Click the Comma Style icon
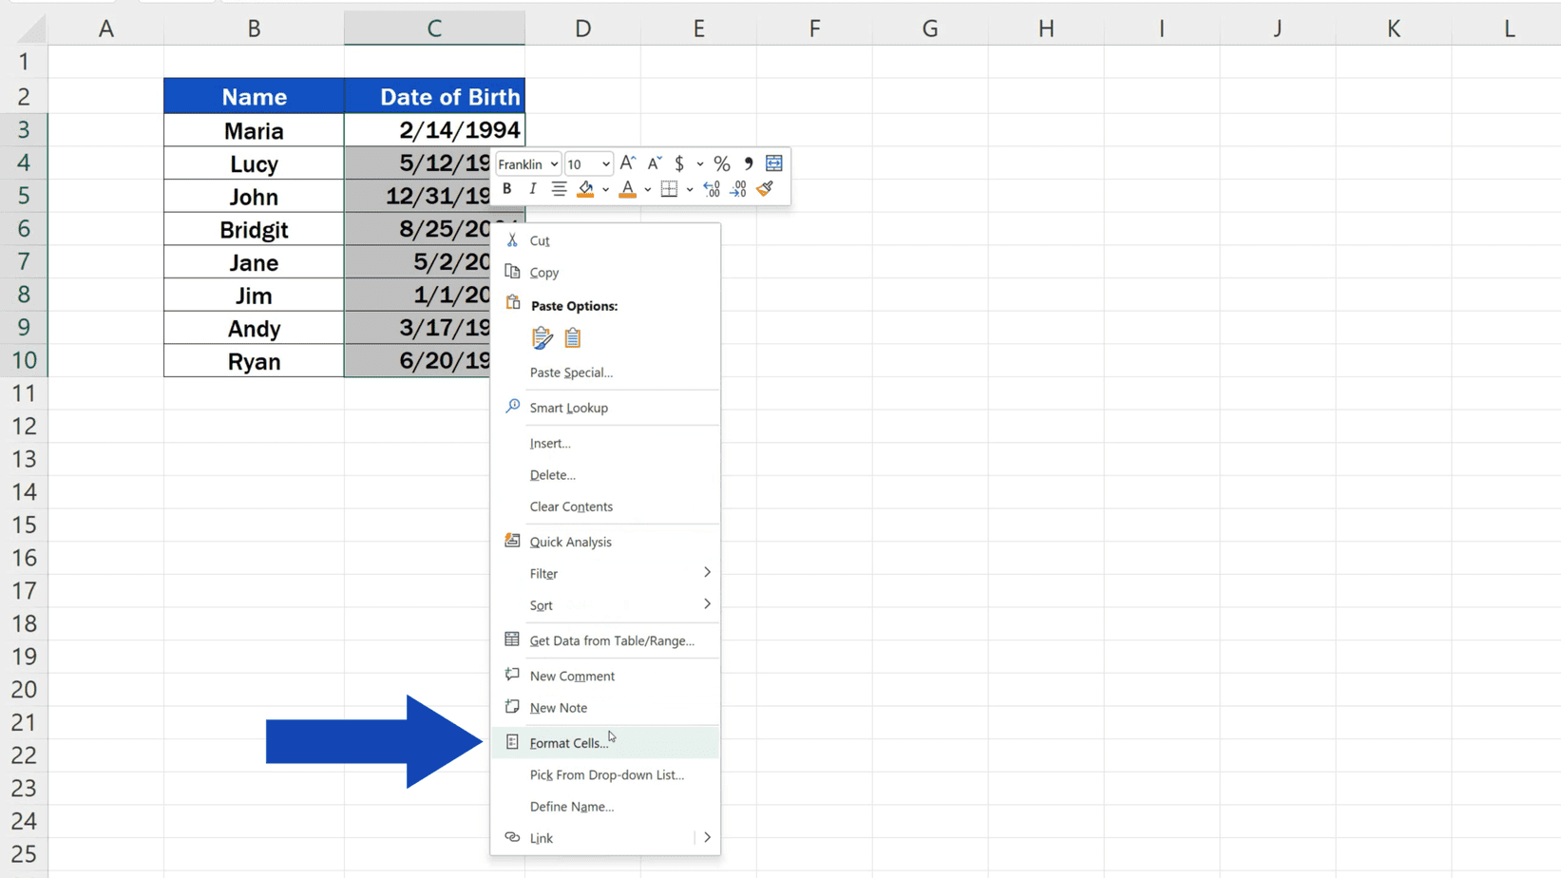This screenshot has height=878, width=1561. tap(748, 163)
